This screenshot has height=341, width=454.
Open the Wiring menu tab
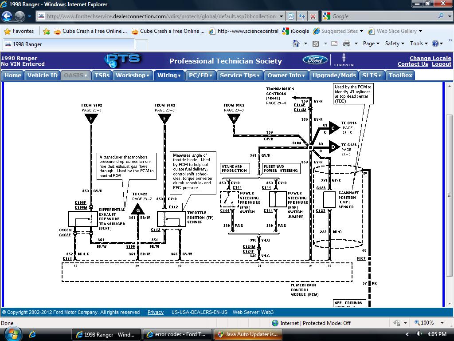coord(169,75)
